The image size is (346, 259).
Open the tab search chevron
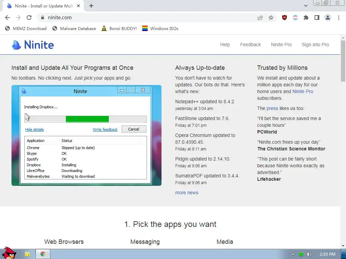pyautogui.click(x=305, y=6)
